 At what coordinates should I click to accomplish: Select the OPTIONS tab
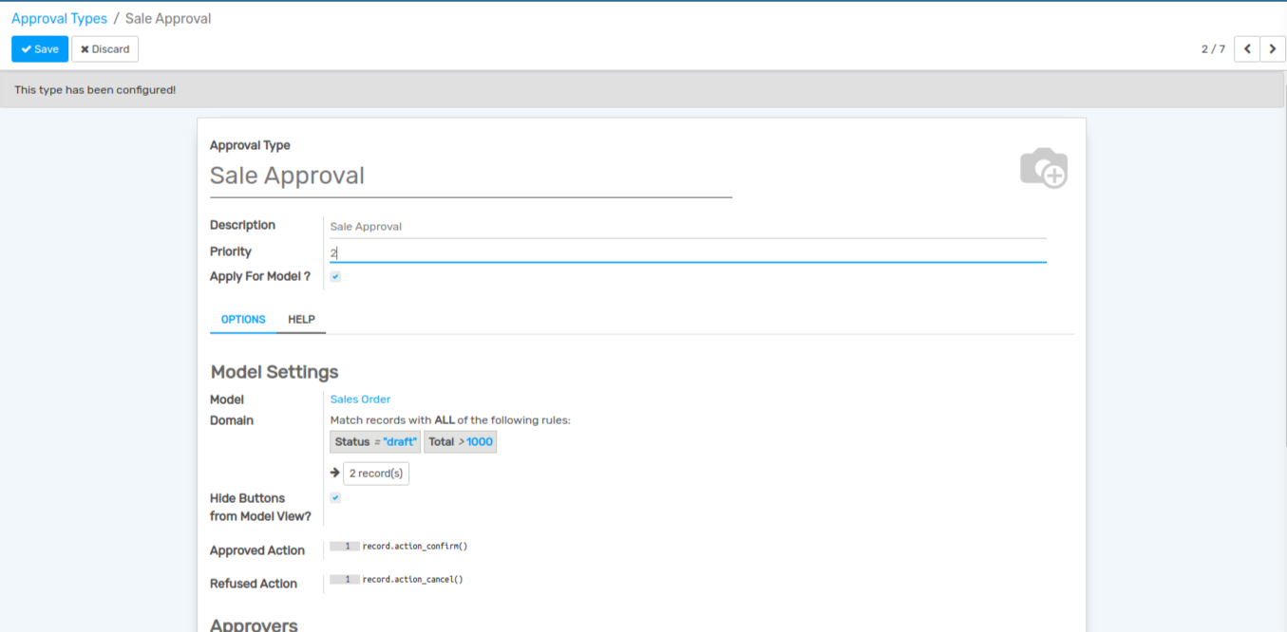243,320
